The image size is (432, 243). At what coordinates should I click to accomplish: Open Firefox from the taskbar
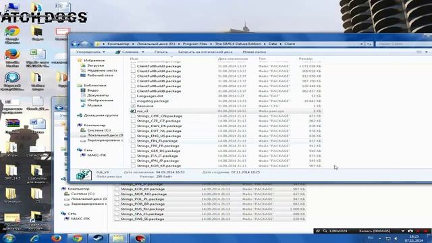(x=56, y=238)
